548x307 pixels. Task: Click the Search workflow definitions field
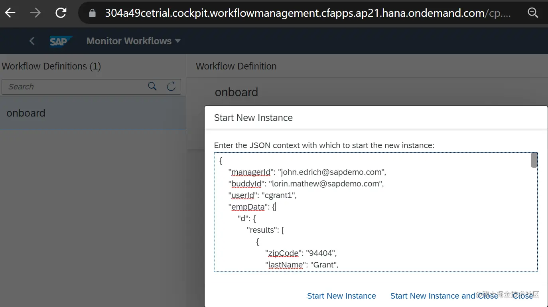[76, 87]
